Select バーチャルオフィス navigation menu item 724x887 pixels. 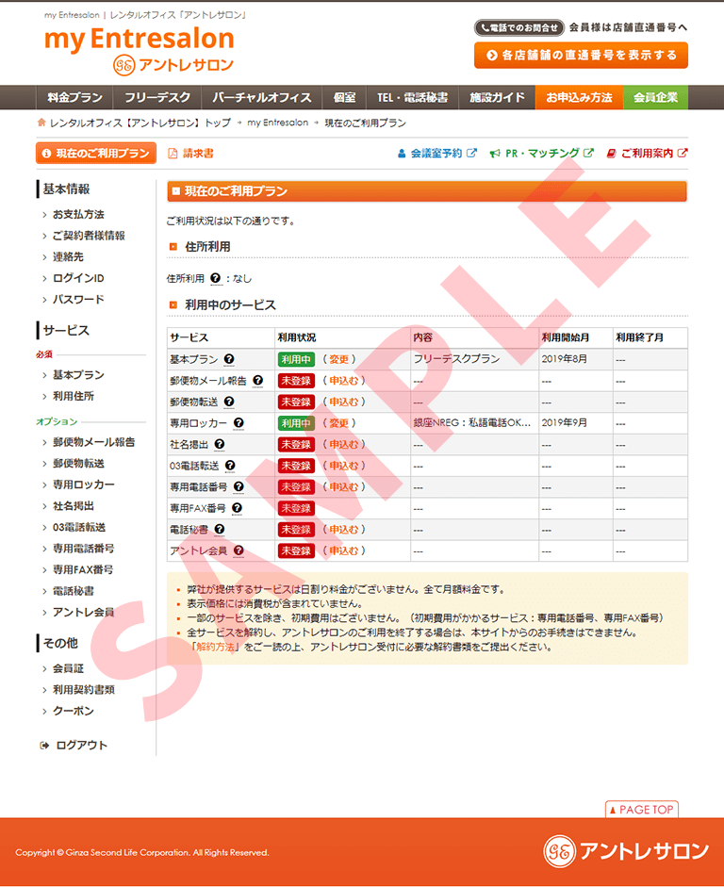(261, 97)
